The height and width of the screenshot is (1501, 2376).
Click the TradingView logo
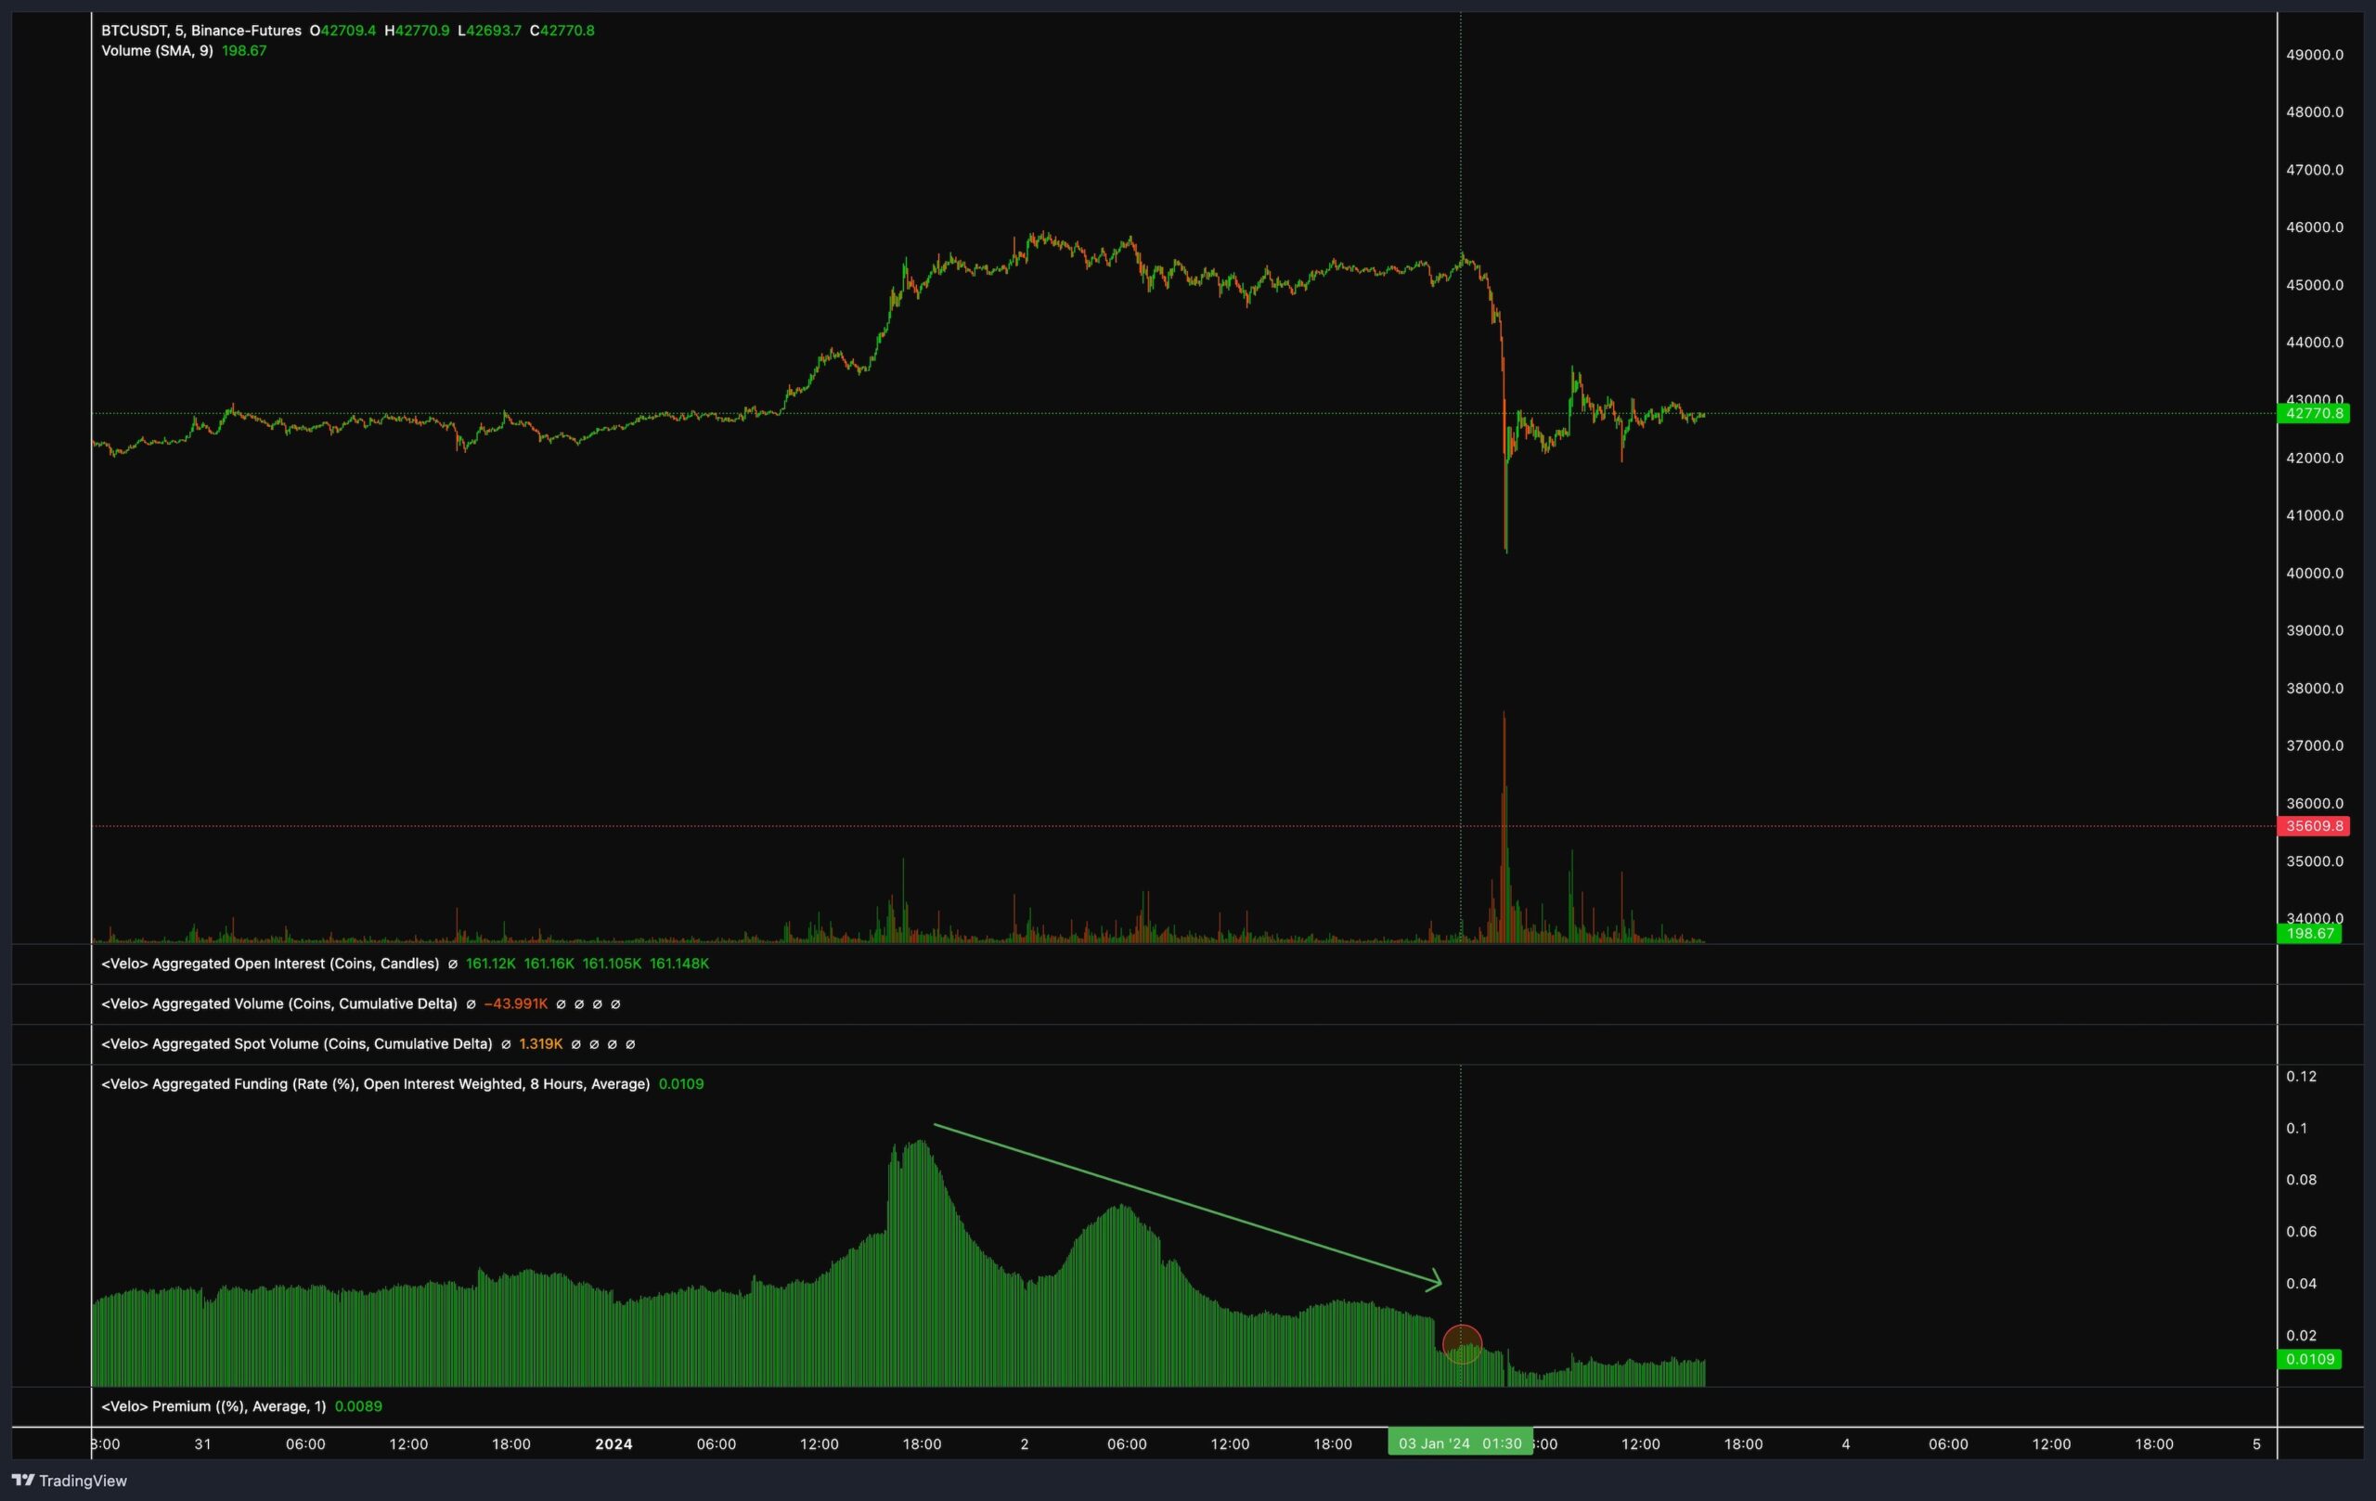point(68,1481)
